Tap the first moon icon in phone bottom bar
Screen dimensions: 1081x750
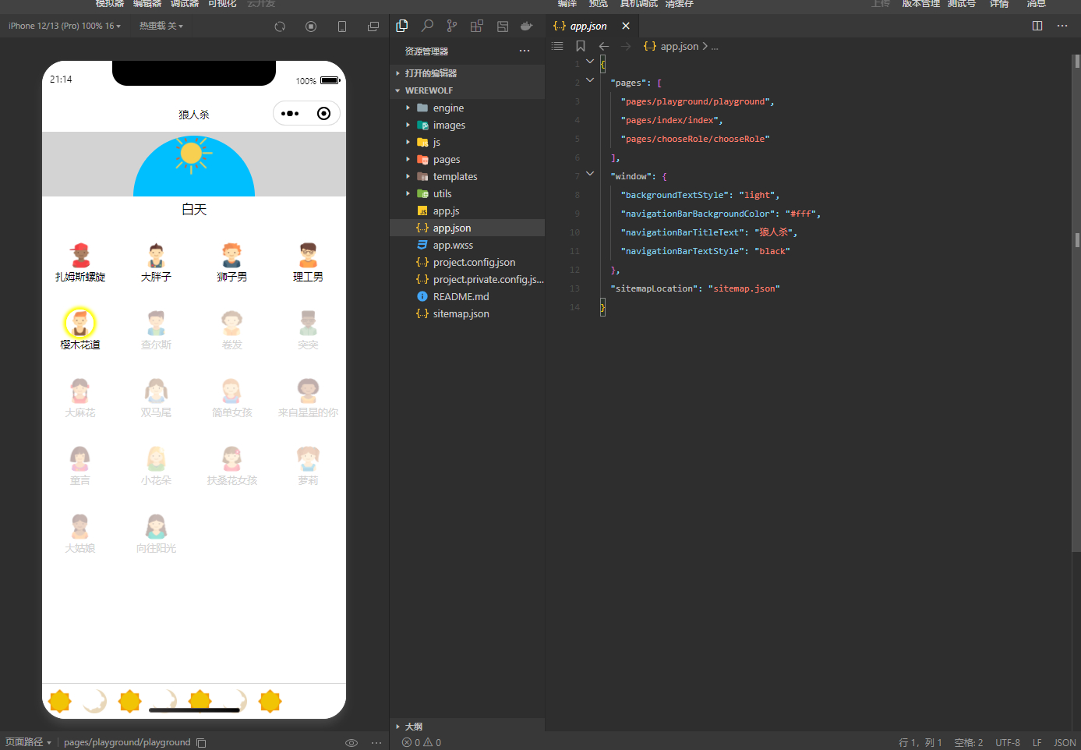(94, 702)
